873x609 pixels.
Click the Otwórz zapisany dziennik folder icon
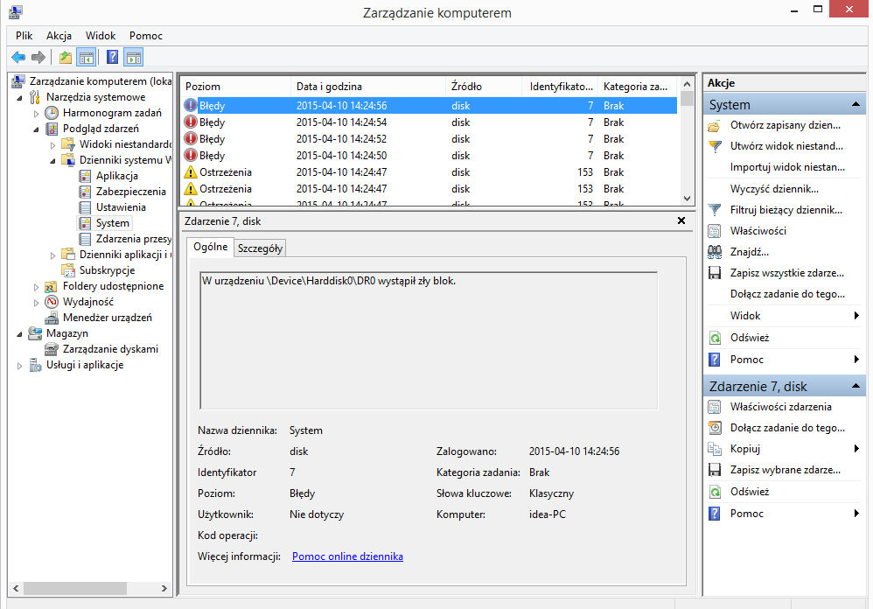715,126
